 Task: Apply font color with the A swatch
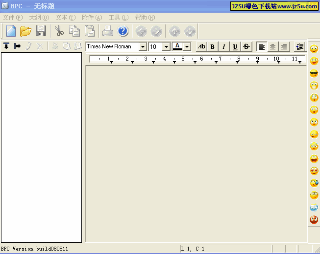(177, 46)
